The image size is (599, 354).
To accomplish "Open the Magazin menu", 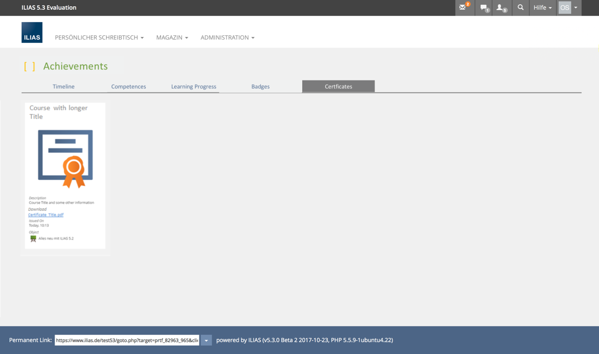I will click(x=172, y=37).
